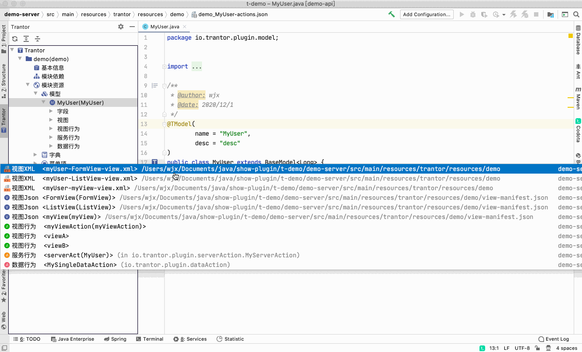Open the TODO tool window
The image size is (582, 352).
[x=27, y=339]
